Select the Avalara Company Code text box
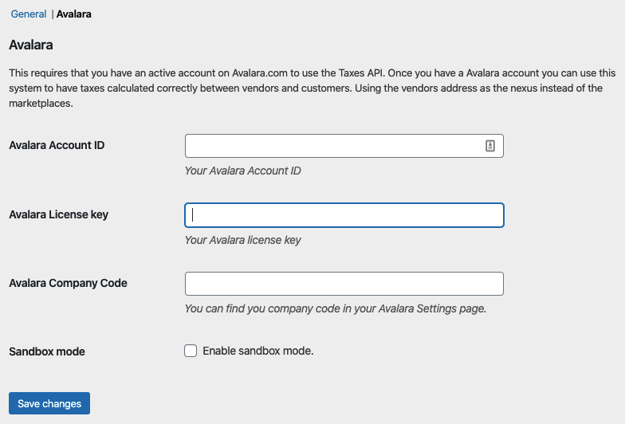625x424 pixels. coord(344,284)
